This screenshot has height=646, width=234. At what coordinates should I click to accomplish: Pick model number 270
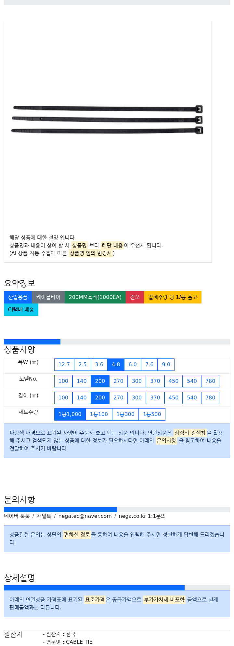click(x=118, y=381)
